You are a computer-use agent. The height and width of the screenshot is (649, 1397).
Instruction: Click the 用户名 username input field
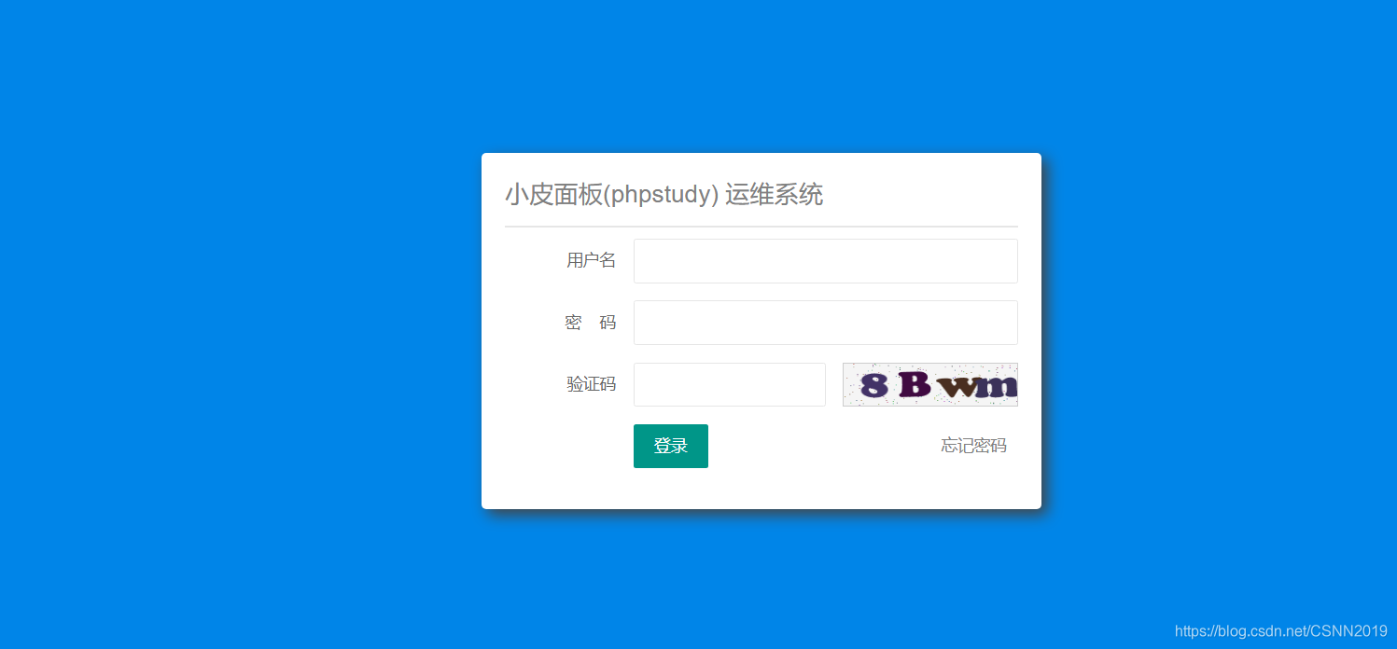coord(825,261)
